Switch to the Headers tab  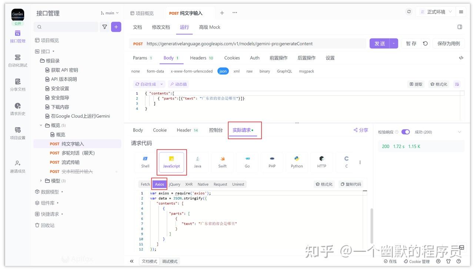tap(198, 58)
